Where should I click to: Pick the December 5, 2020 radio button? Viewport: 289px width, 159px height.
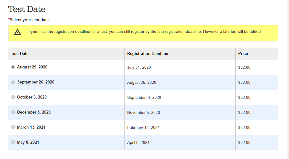pyautogui.click(x=13, y=112)
